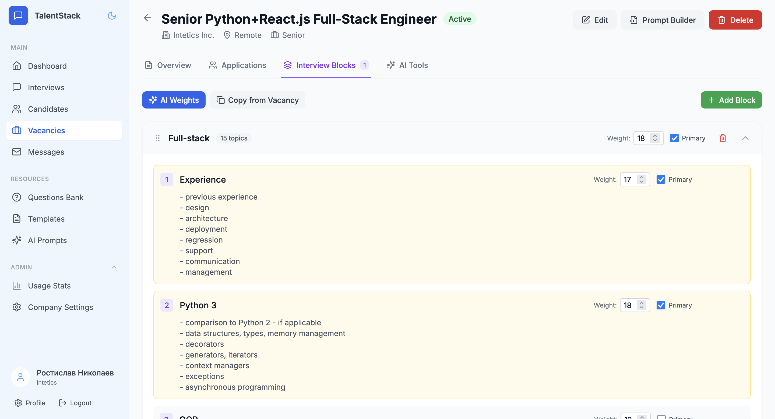
Task: Click the back arrow next to vacancy title
Action: (x=147, y=18)
